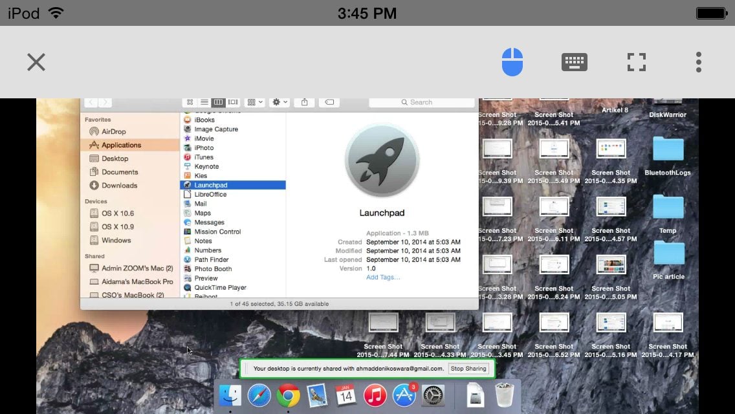Image resolution: width=735 pixels, height=414 pixels.
Task: Switch Finder to icon view
Action: click(x=190, y=102)
